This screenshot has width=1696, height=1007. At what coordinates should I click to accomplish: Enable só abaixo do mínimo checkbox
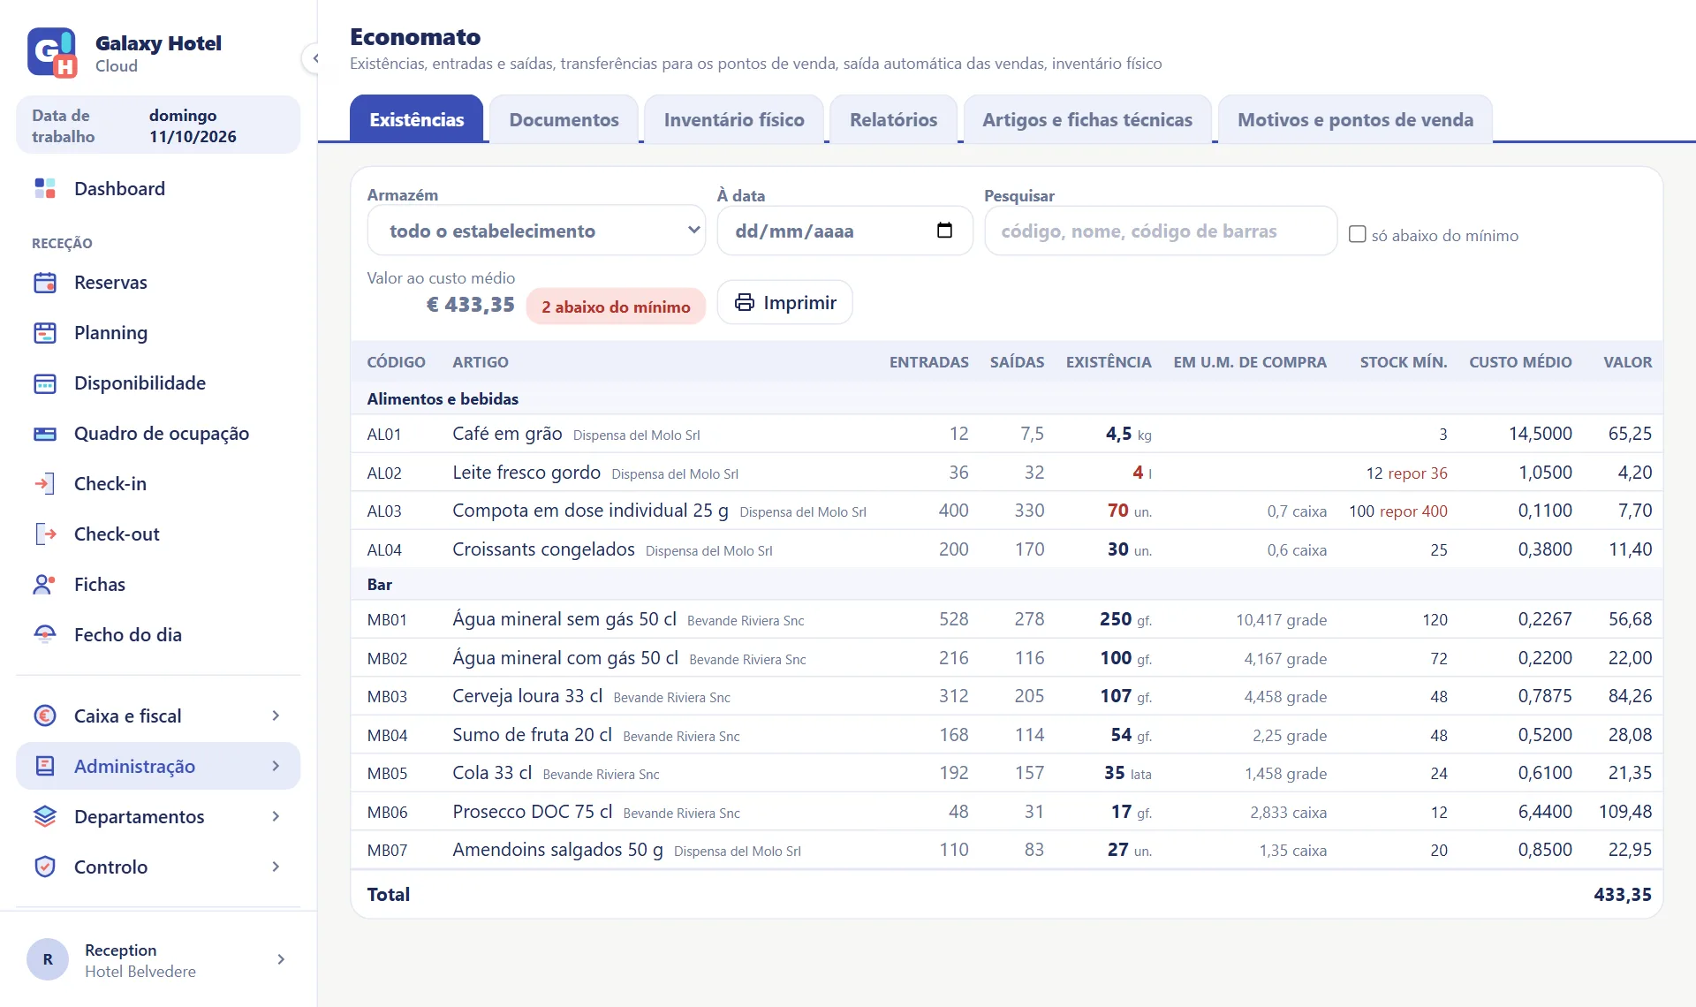pyautogui.click(x=1358, y=234)
